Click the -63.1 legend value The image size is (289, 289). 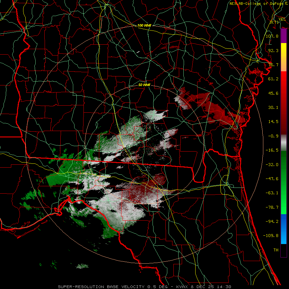(272, 193)
